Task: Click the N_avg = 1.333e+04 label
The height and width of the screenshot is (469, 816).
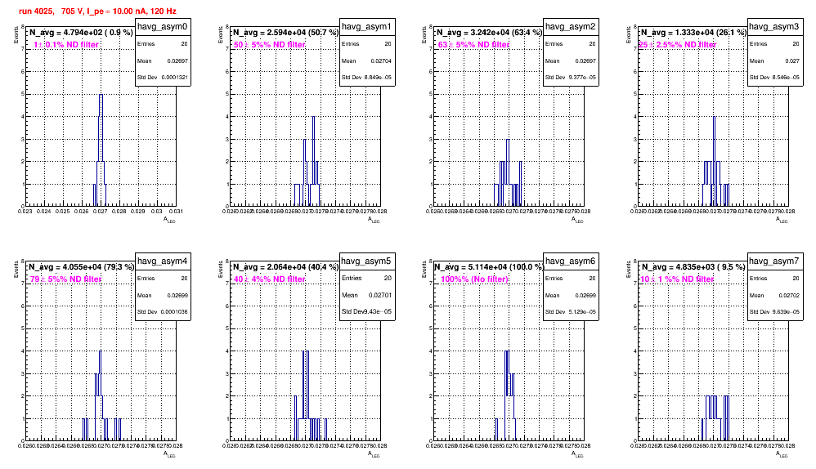Action: (693, 32)
